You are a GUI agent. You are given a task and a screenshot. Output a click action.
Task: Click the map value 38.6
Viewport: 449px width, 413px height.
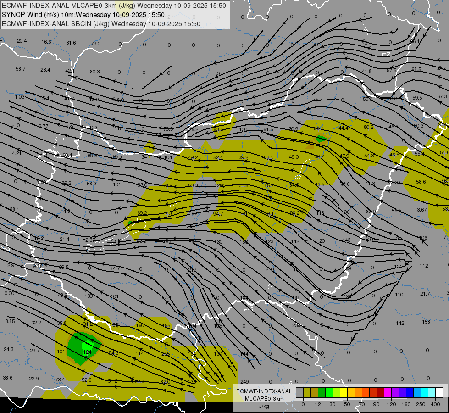point(8,378)
